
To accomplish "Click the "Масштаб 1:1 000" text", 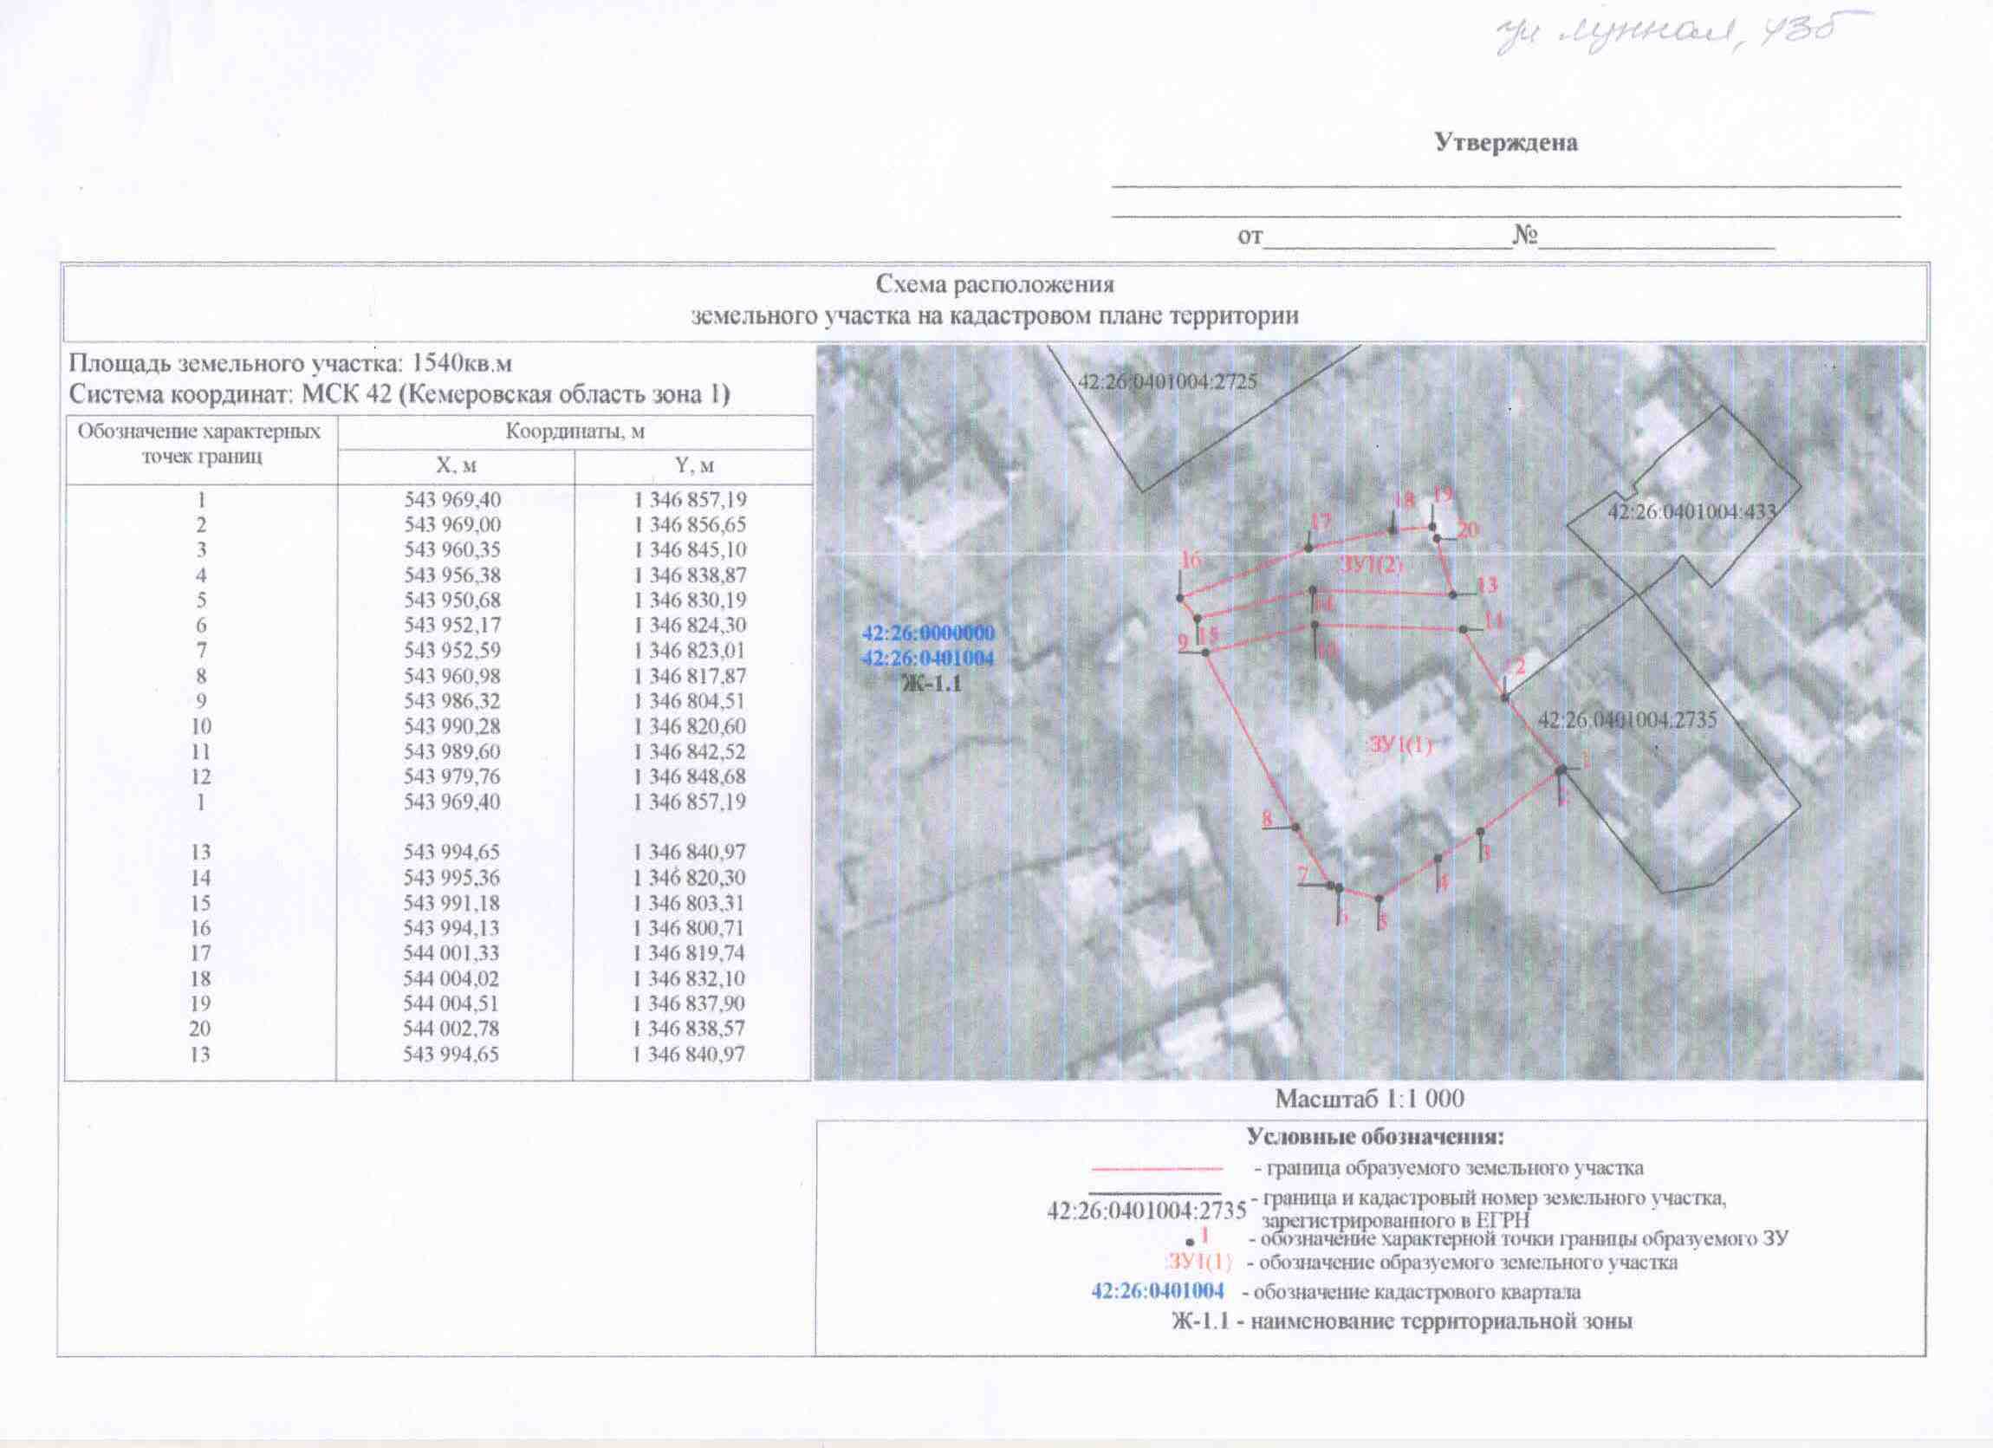I will click(x=1369, y=1099).
